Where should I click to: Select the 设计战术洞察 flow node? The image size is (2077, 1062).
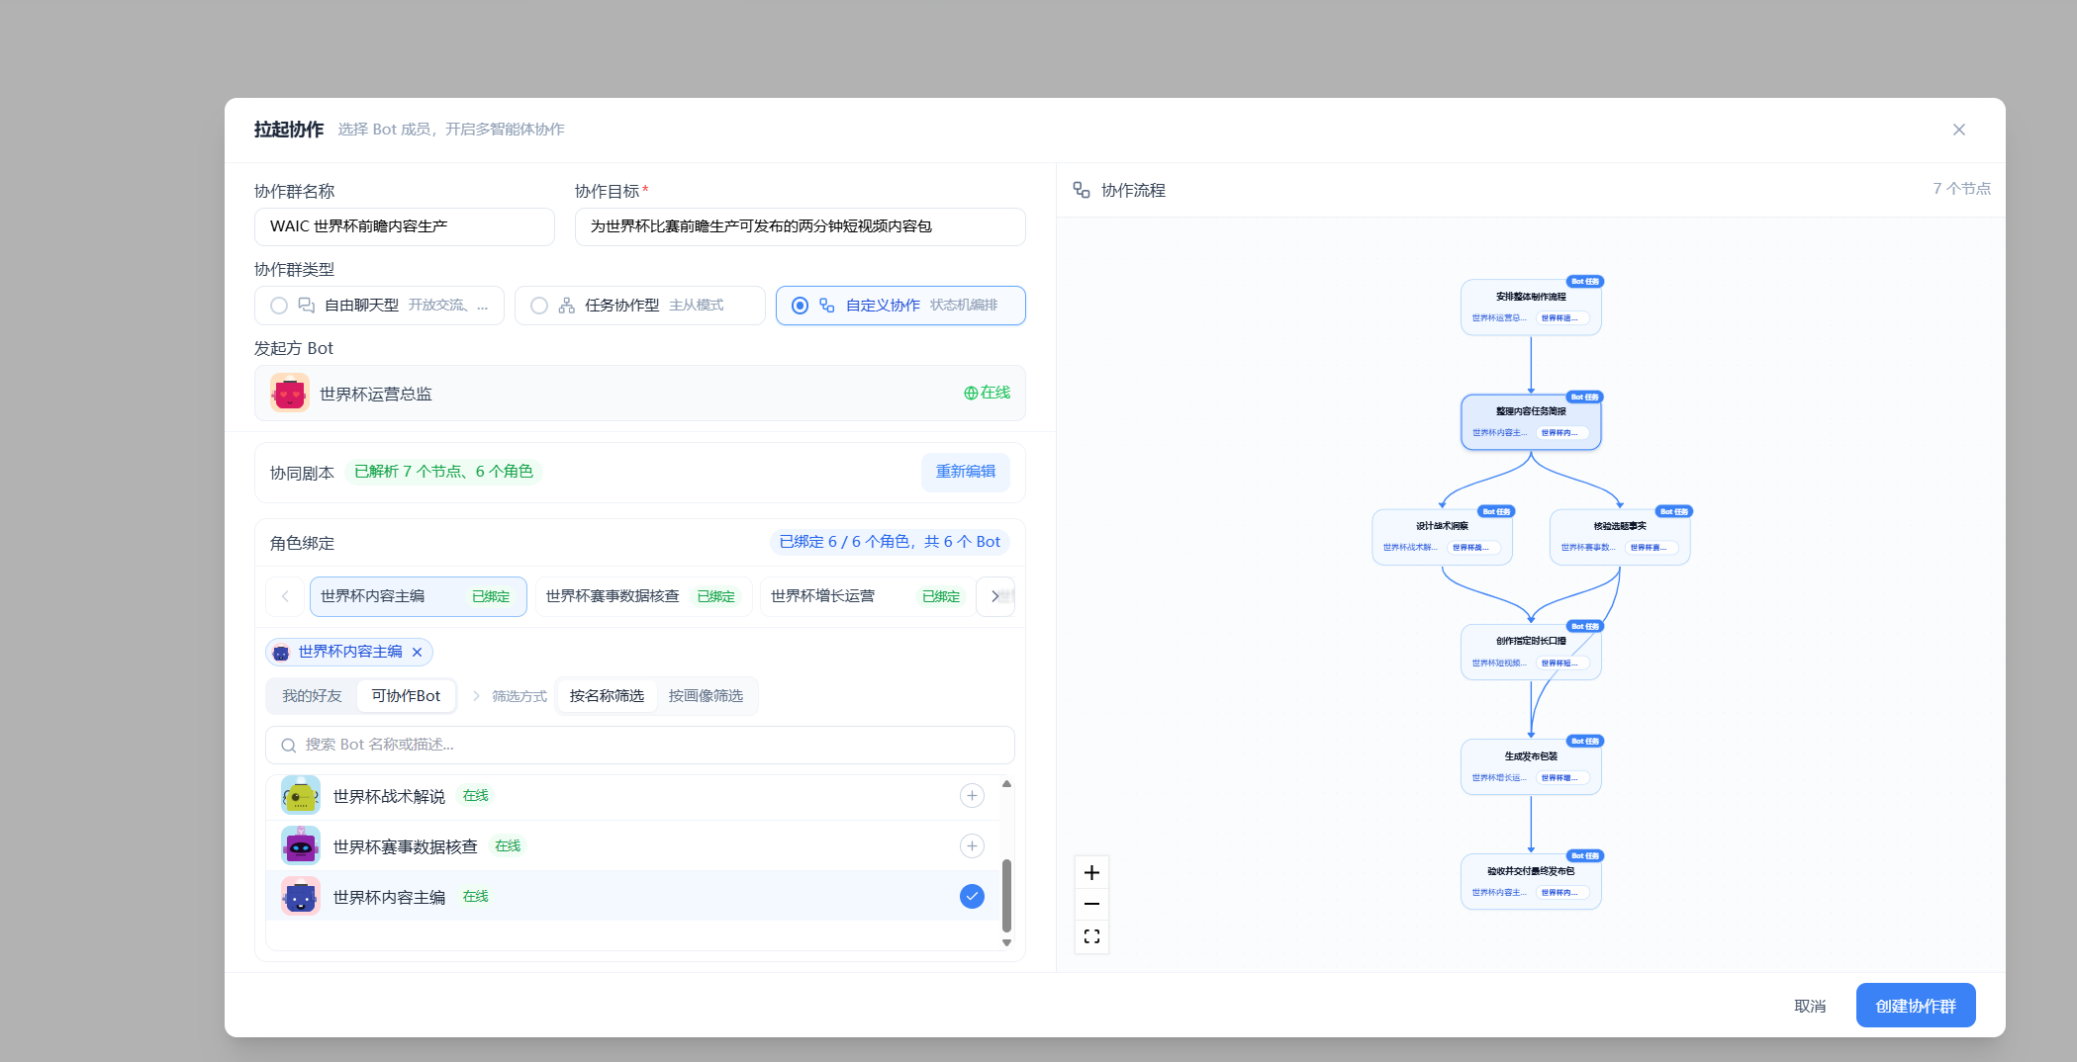pyautogui.click(x=1442, y=537)
